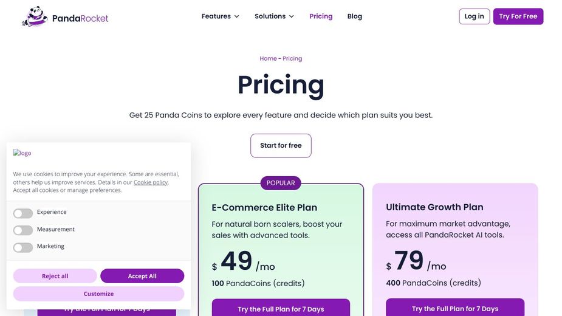Go to the Pricing nav item
The width and height of the screenshot is (562, 316).
click(x=321, y=16)
